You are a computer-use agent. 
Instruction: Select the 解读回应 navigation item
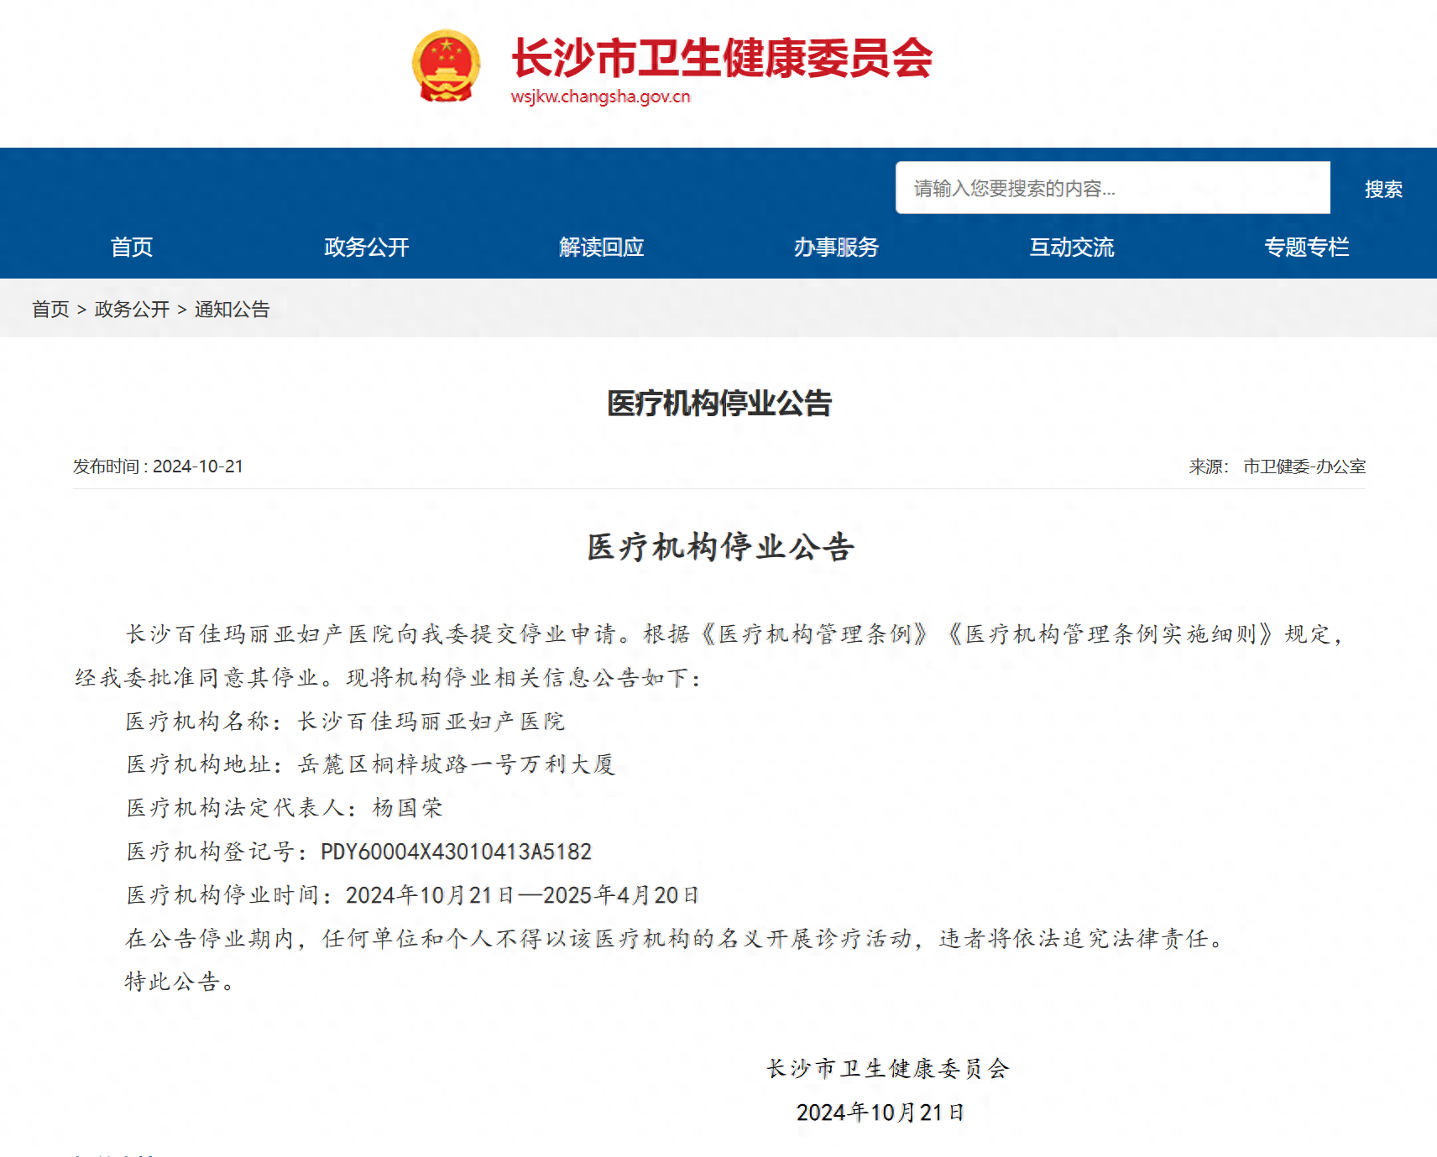point(602,248)
